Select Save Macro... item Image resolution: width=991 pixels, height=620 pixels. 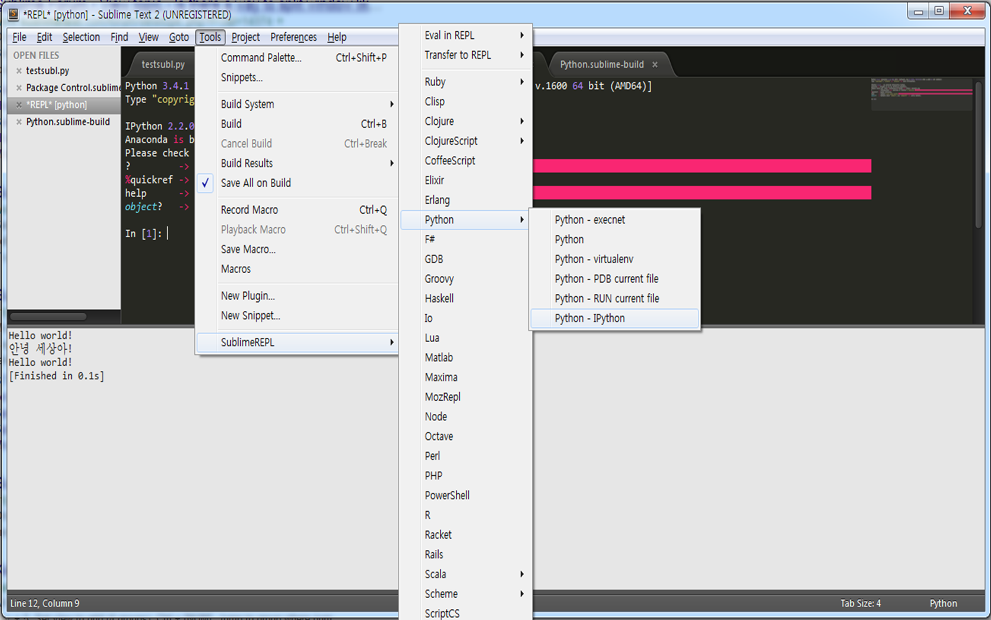297,250
